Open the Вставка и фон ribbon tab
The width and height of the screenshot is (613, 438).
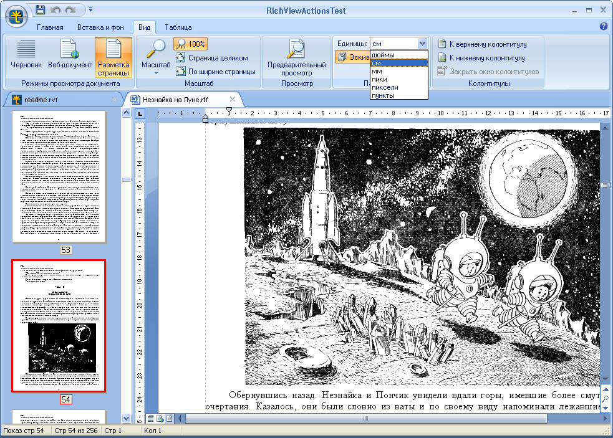coord(100,27)
